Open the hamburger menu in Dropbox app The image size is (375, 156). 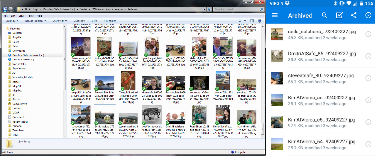pyautogui.click(x=275, y=15)
